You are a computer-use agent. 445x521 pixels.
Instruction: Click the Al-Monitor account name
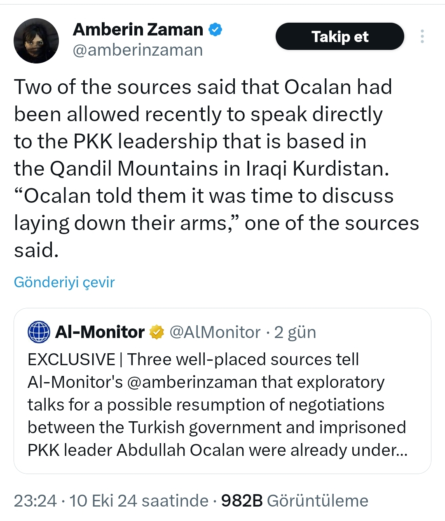point(99,332)
